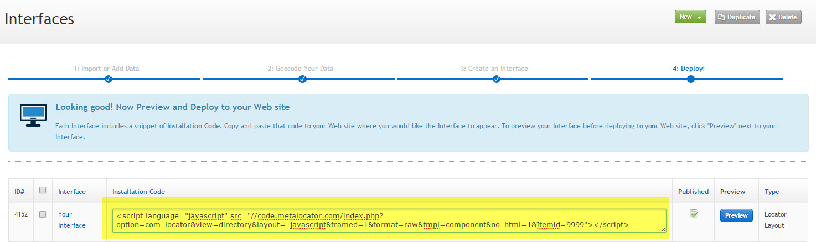816x242 pixels.
Task: Go to step 2: Geocode Your Data
Action: pyautogui.click(x=301, y=69)
